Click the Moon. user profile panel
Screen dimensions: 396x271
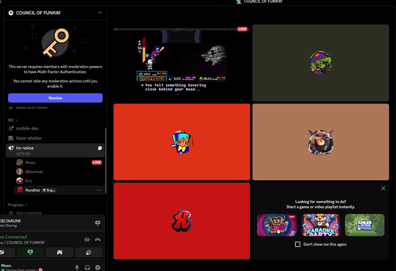[20, 267]
